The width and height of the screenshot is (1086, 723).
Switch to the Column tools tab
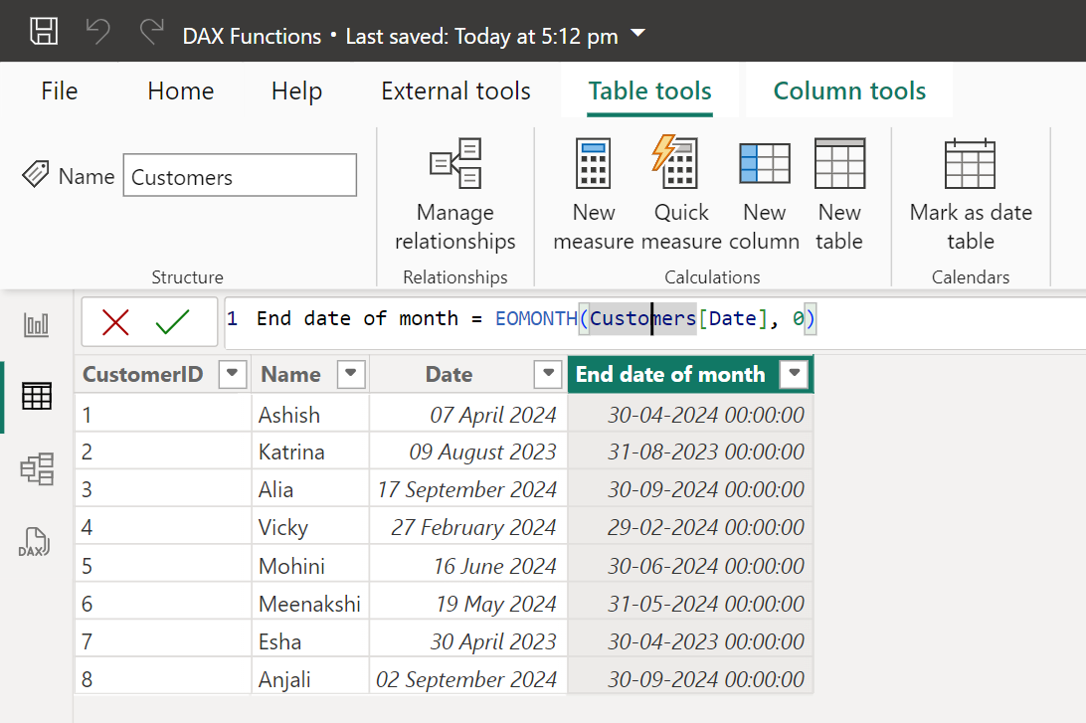[849, 91]
